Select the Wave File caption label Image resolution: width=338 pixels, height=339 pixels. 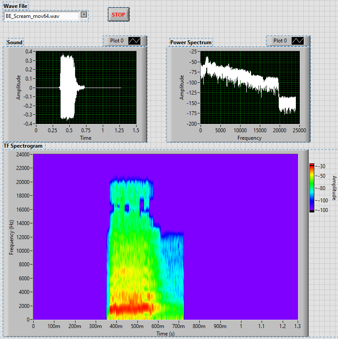pyautogui.click(x=16, y=6)
